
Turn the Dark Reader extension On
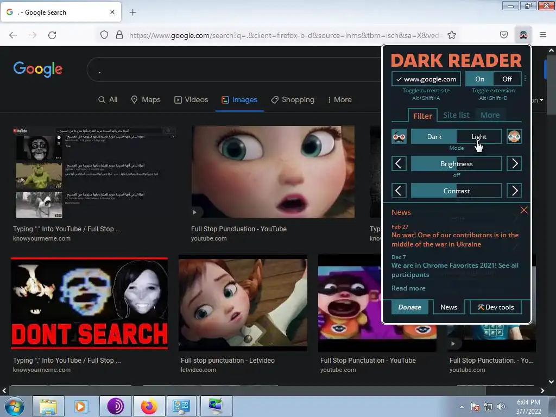(479, 79)
